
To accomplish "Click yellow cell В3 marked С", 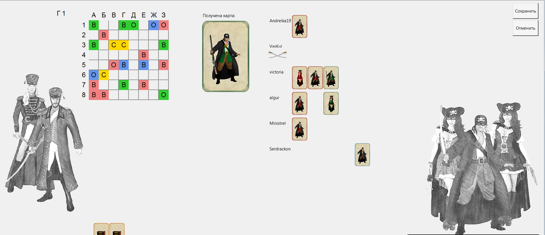I will 114,45.
